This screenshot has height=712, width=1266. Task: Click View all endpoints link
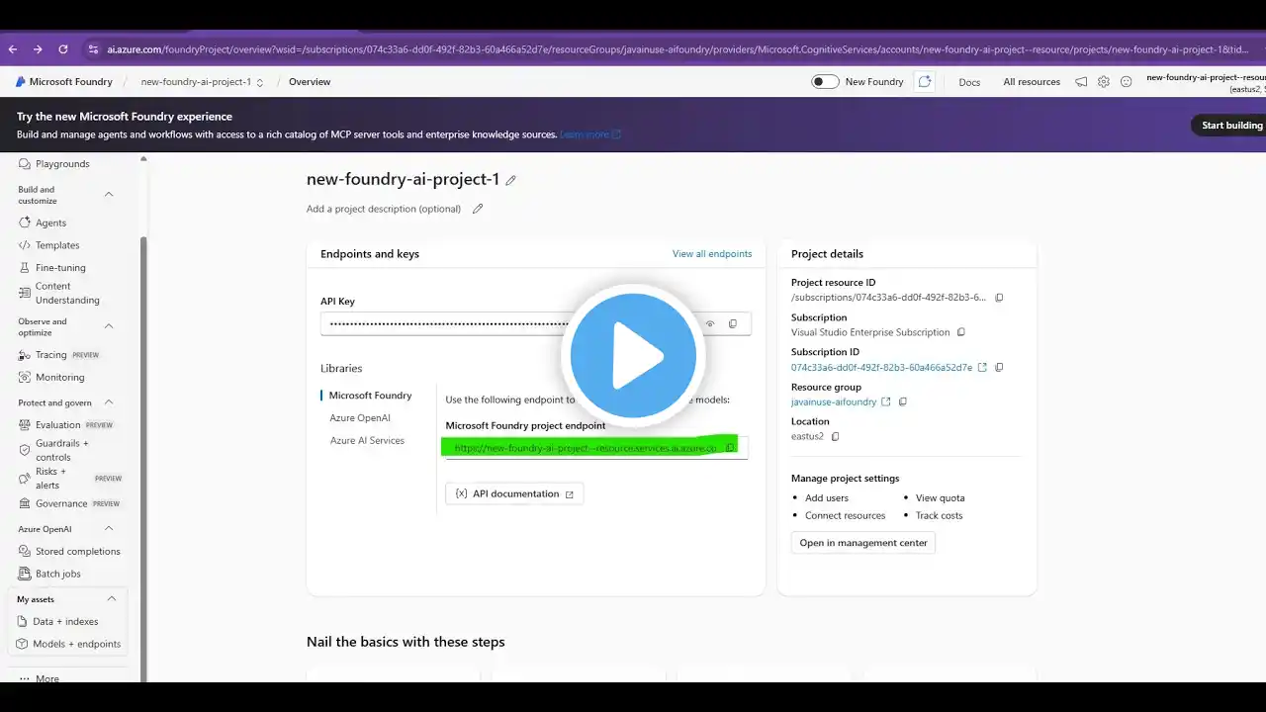[712, 254]
